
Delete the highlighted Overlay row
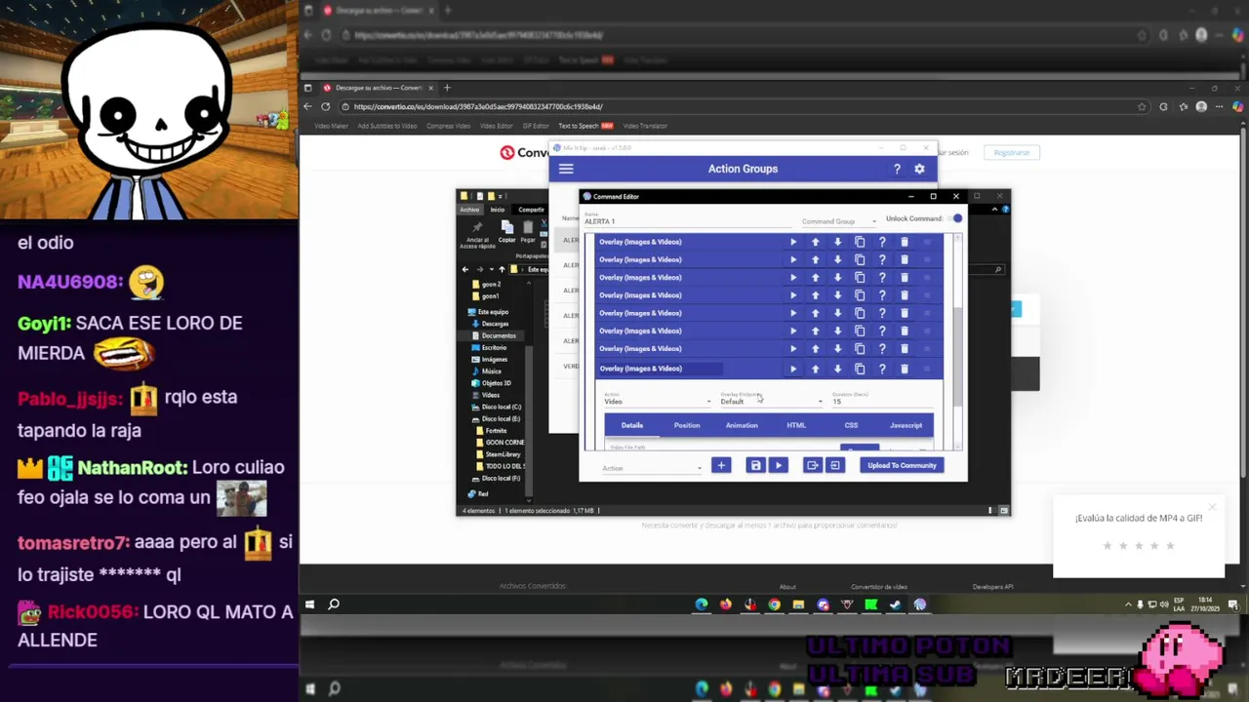point(905,369)
